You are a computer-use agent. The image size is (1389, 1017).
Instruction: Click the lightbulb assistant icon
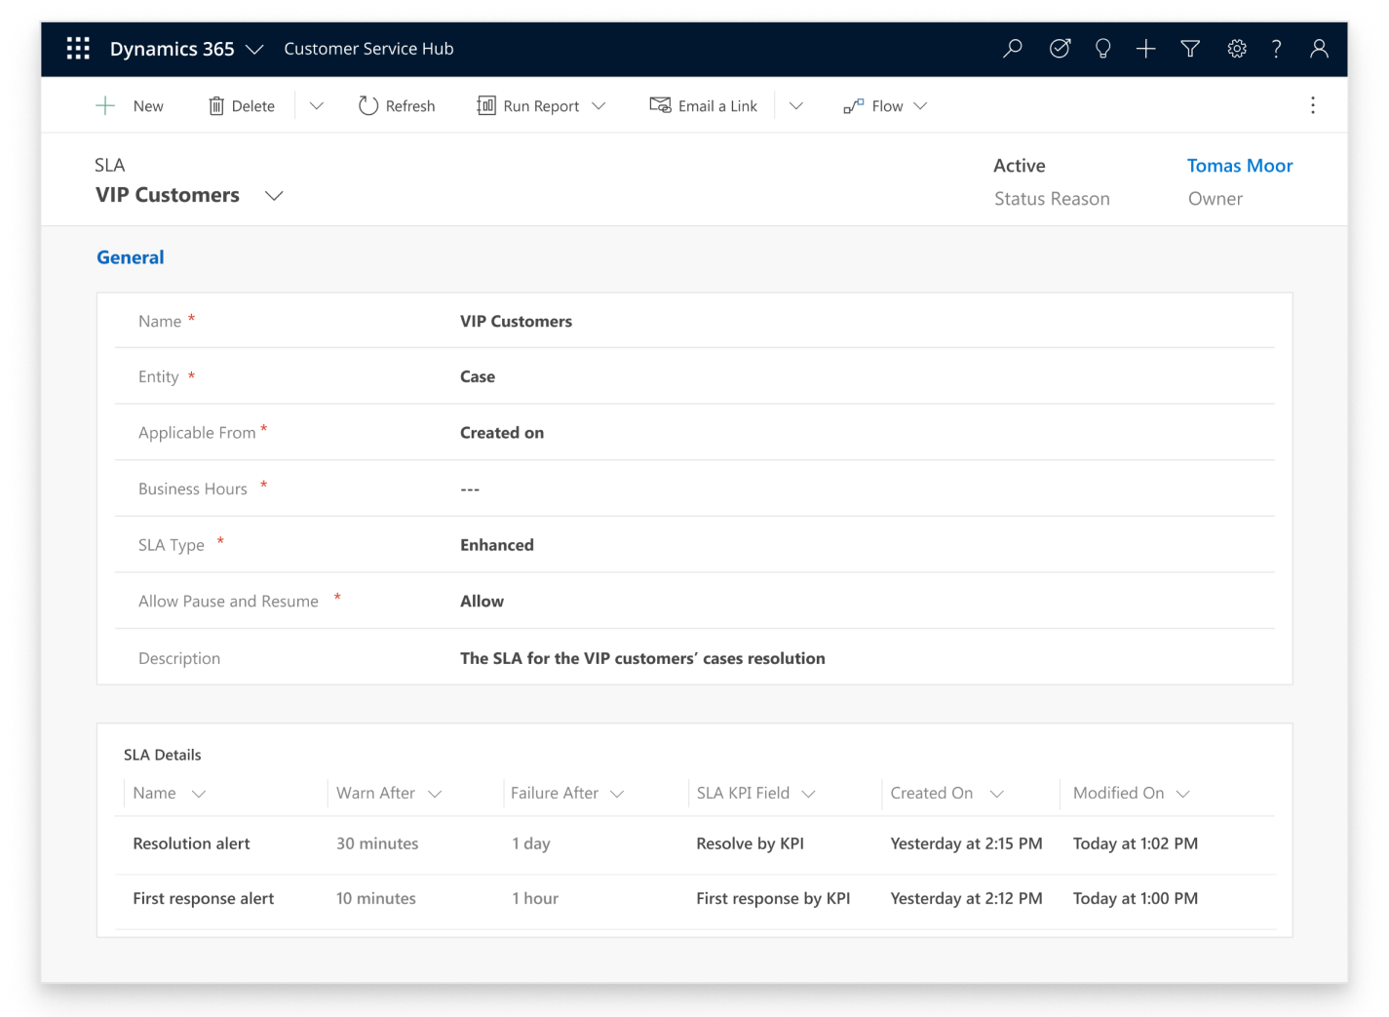[1102, 49]
